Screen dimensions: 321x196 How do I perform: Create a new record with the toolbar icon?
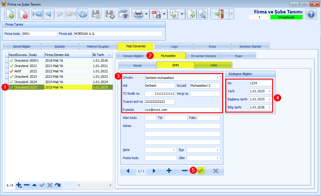pos(10,14)
